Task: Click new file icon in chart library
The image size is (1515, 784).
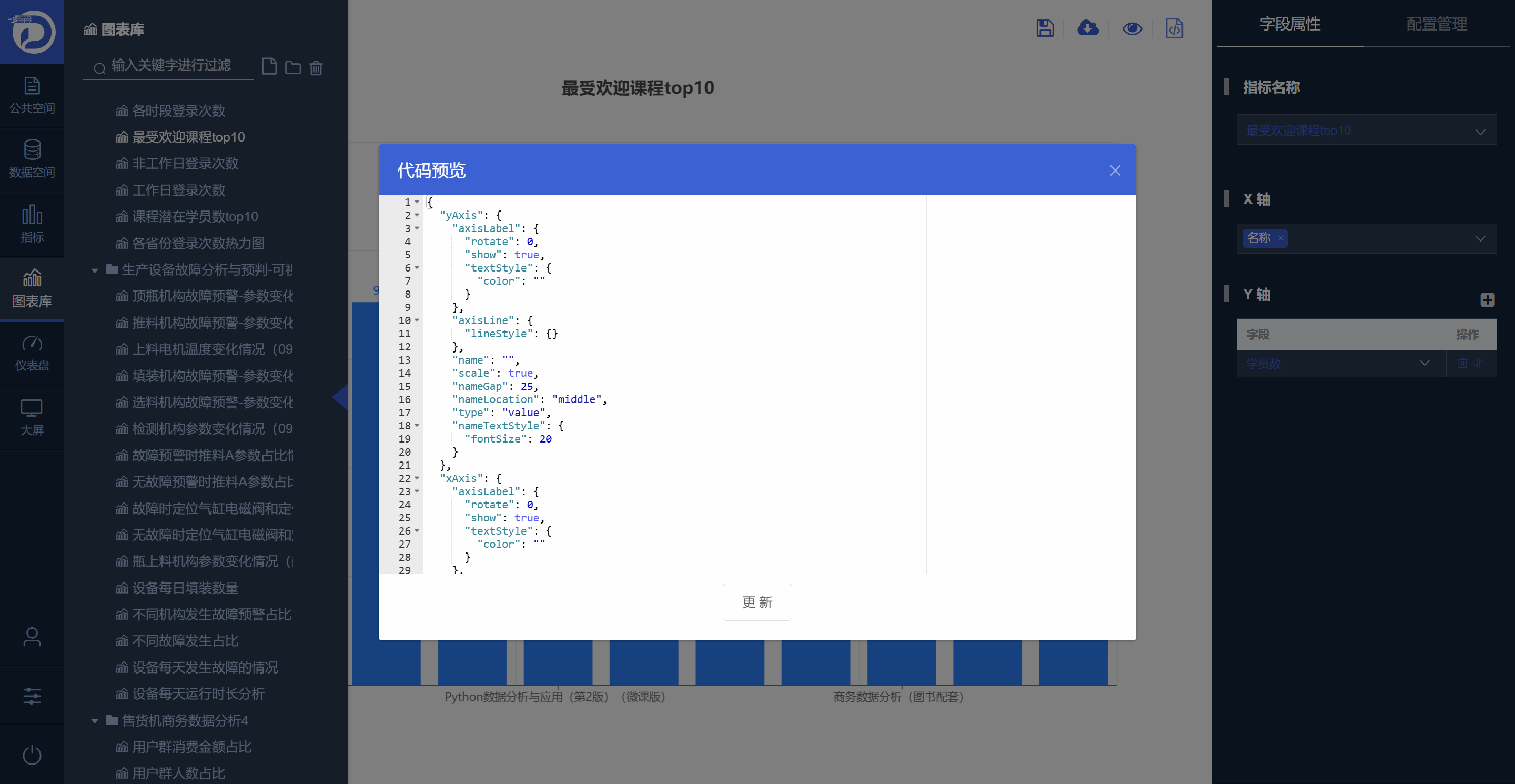Action: [x=269, y=67]
